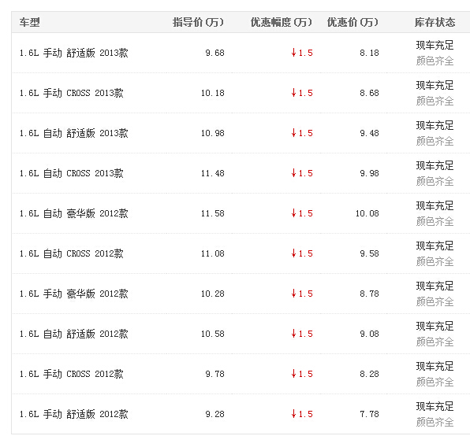
Task: Click red down arrow for 1.6L 手动 豪华版 2012款
Action: coord(293,294)
